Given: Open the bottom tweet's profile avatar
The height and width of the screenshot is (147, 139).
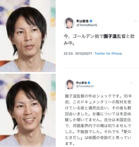Looking at the screenshot, I should coord(70,84).
